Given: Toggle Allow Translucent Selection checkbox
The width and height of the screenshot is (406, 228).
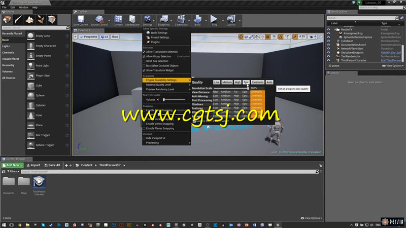Looking at the screenshot, I should (x=144, y=52).
